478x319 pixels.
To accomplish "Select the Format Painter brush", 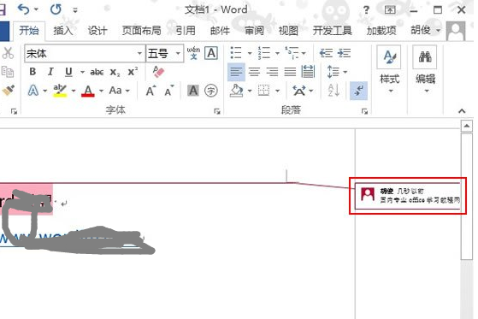I will pyautogui.click(x=8, y=91).
